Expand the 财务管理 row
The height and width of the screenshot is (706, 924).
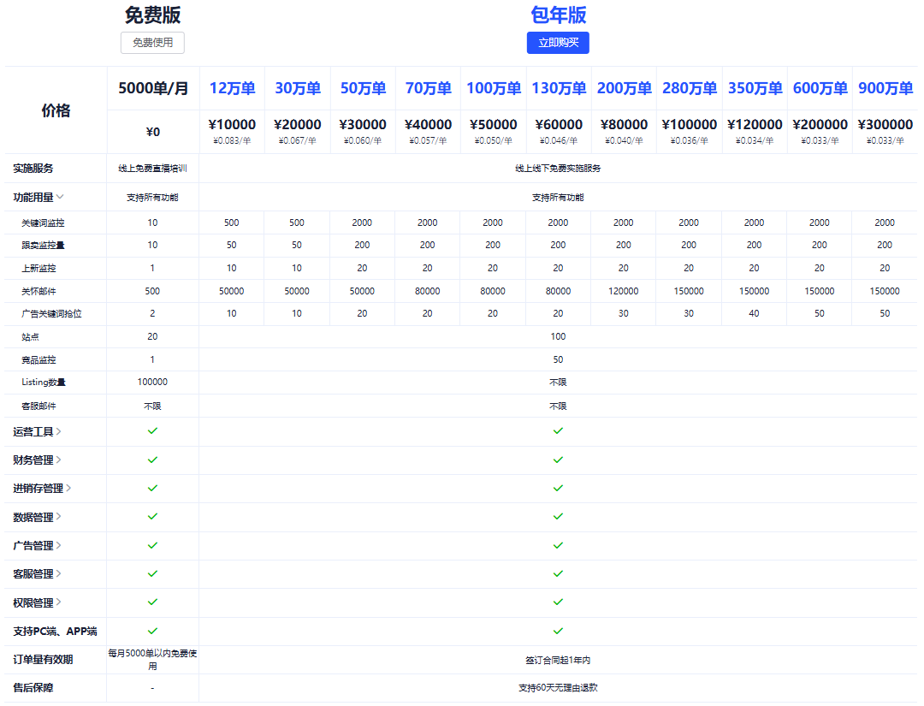[59, 460]
